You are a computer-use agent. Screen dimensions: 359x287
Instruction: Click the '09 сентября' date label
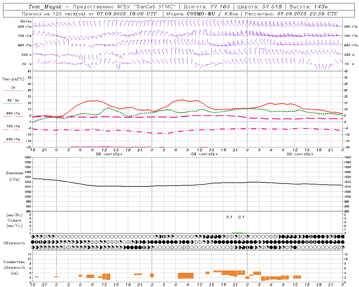[204, 154]
